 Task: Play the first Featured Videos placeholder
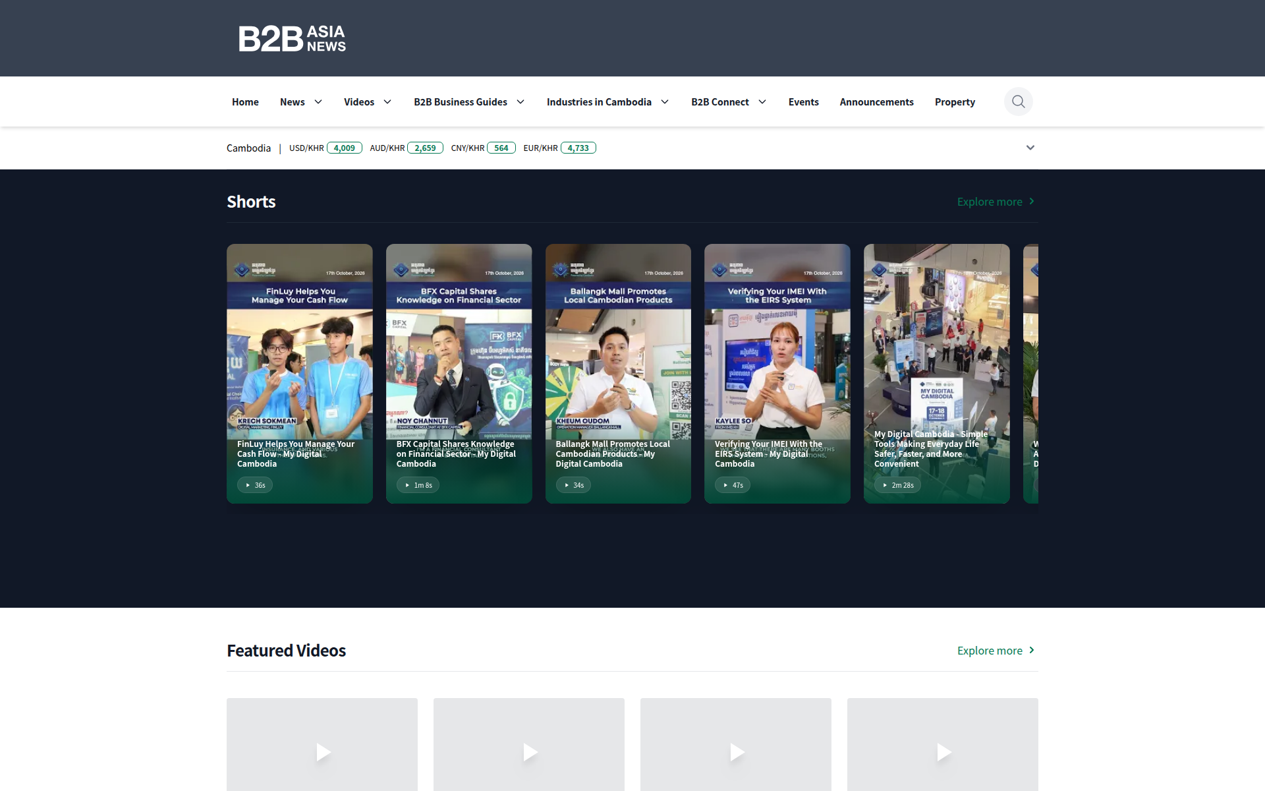coord(322,751)
